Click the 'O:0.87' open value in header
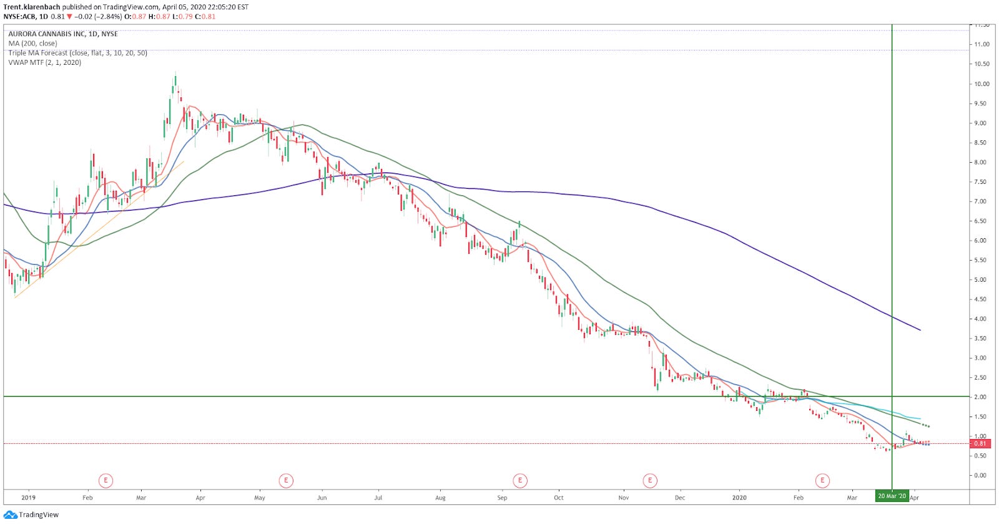The image size is (999, 525). (135, 16)
